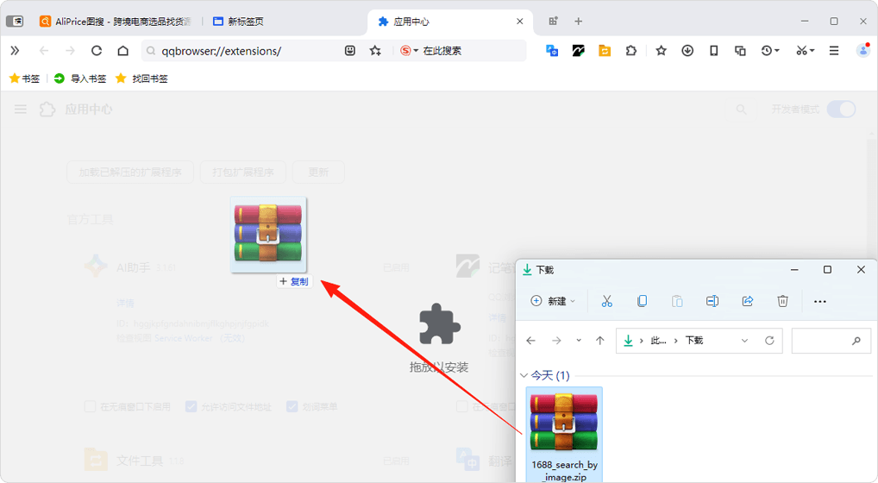
Task: Click the Share icon in Explorer toolbar
Action: pos(747,301)
